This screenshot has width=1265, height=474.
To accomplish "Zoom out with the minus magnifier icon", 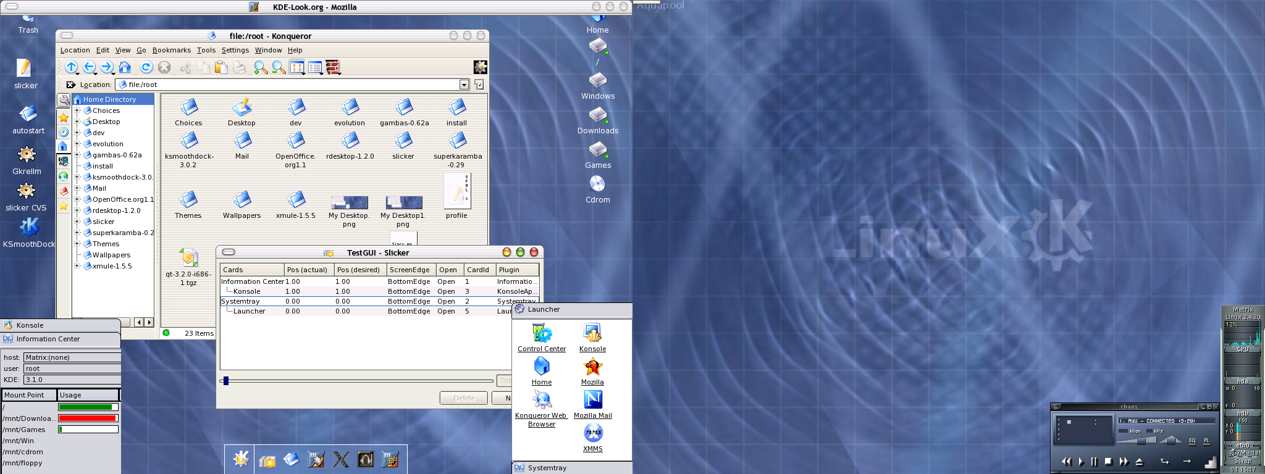I will (279, 67).
